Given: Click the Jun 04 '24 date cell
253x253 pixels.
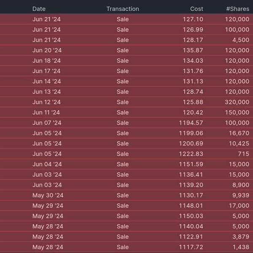Looking at the screenshot, I should (x=47, y=164).
